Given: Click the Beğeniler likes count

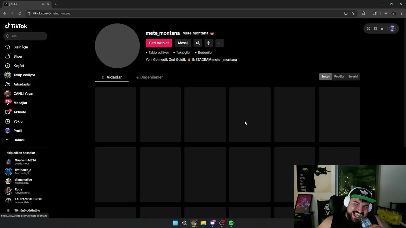Looking at the screenshot, I should [204, 53].
